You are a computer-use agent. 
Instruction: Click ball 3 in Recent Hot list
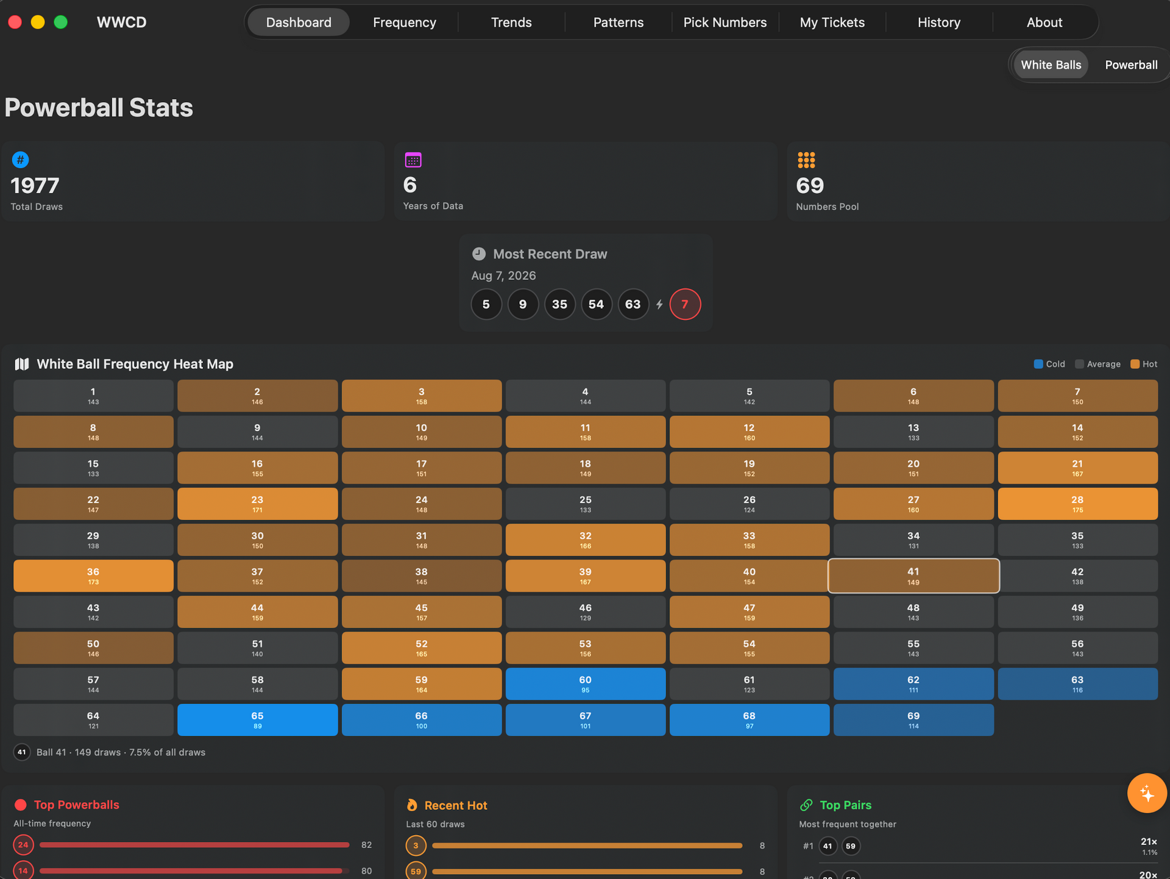[416, 845]
